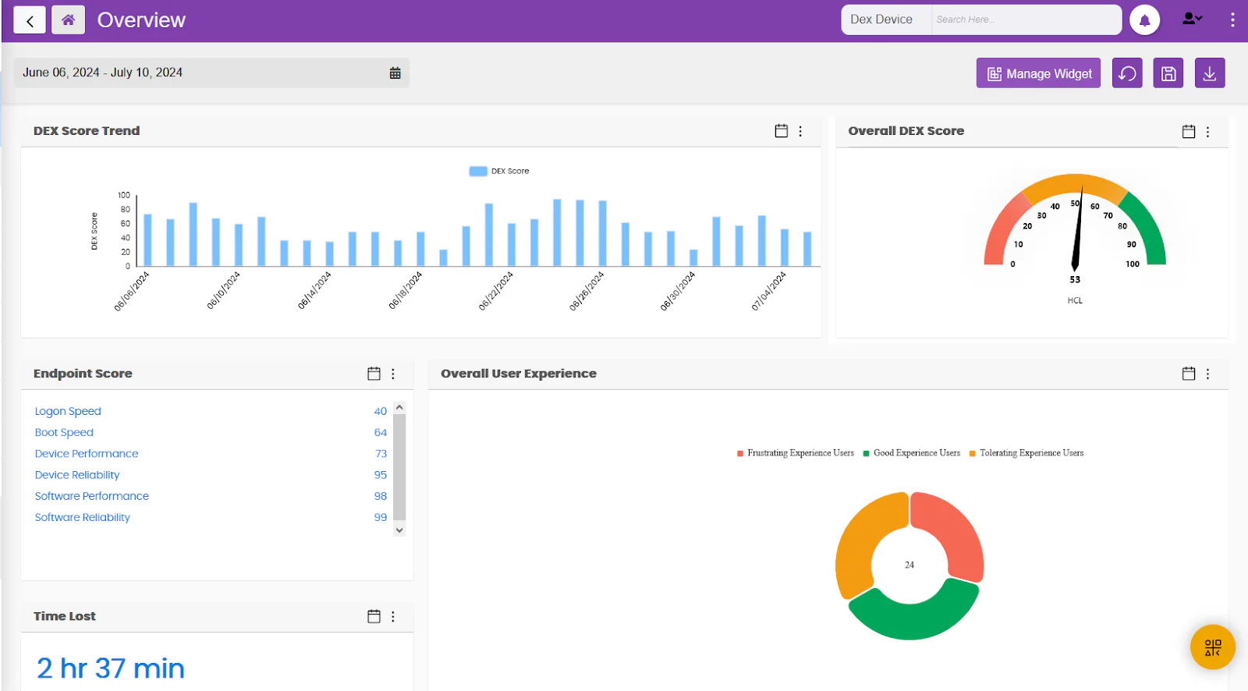The height and width of the screenshot is (691, 1248).
Task: Open DEX Score Trend widget options menu
Action: pos(800,131)
